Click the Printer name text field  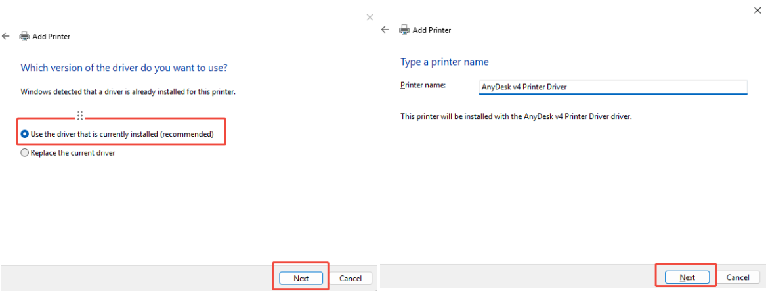pos(613,87)
